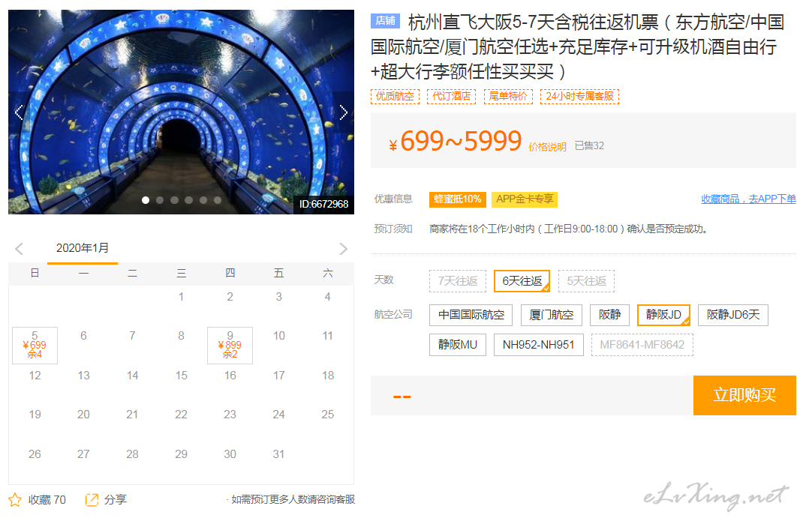The width and height of the screenshot is (797, 521).
Task: Go to next calendar month
Action: (x=344, y=248)
